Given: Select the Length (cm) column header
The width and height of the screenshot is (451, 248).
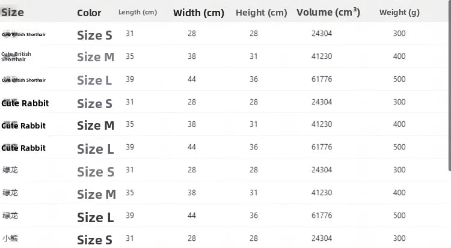Looking at the screenshot, I should click(x=138, y=13).
